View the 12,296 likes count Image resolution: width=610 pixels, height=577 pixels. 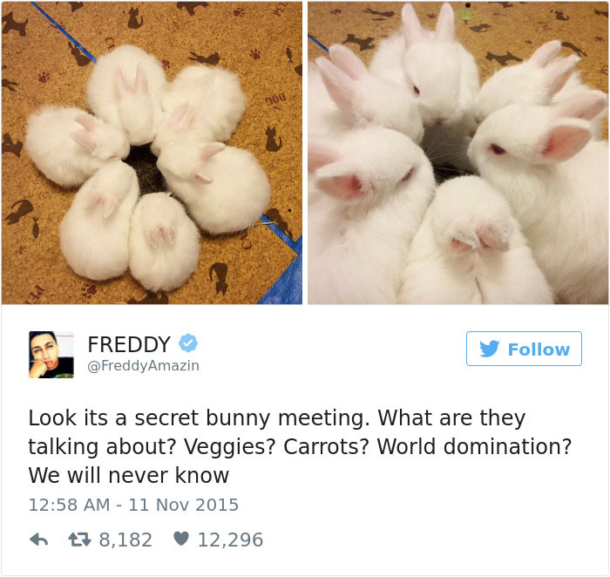231,540
